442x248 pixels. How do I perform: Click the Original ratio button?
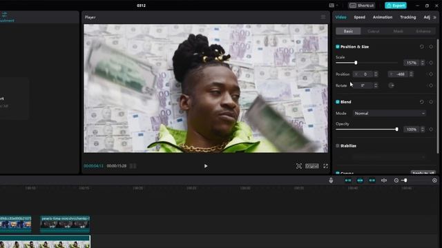click(312, 166)
